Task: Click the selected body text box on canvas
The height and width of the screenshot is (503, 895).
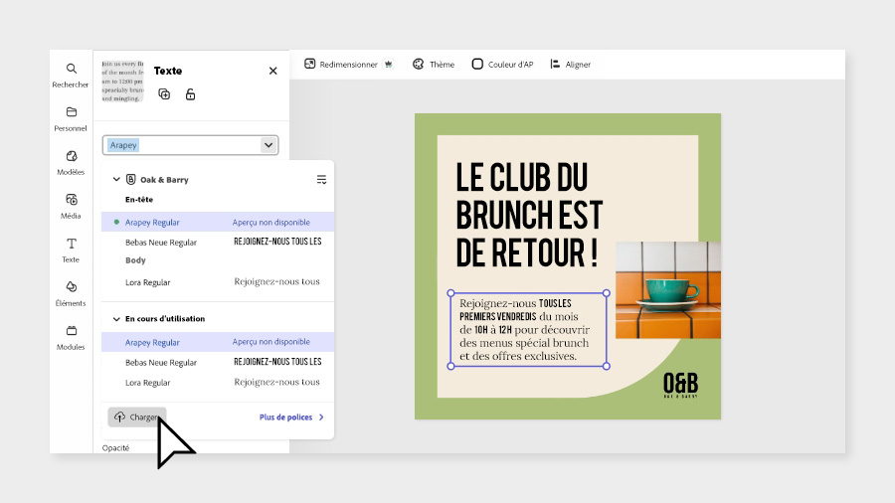Action: click(529, 330)
